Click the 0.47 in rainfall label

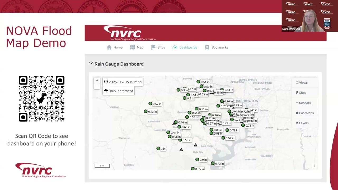pos(192,89)
